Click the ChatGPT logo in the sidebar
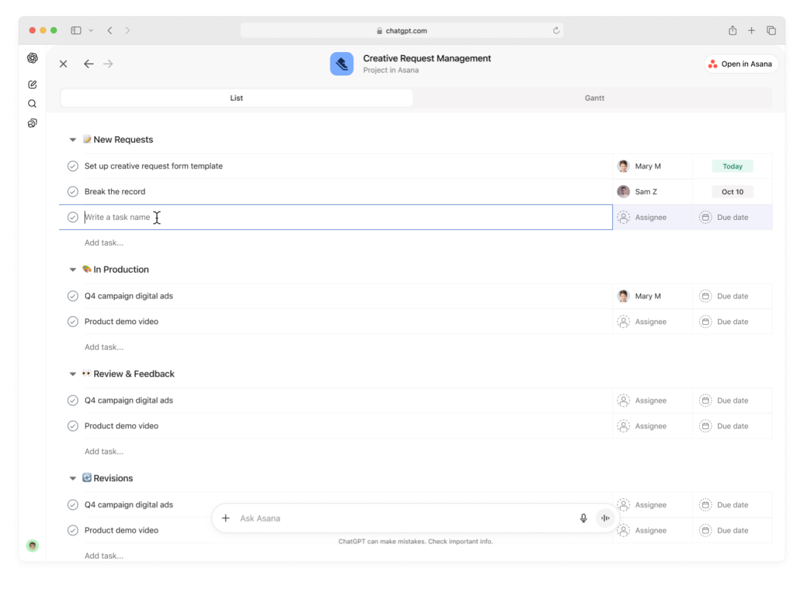The height and width of the screenshot is (603, 804). pyautogui.click(x=33, y=58)
